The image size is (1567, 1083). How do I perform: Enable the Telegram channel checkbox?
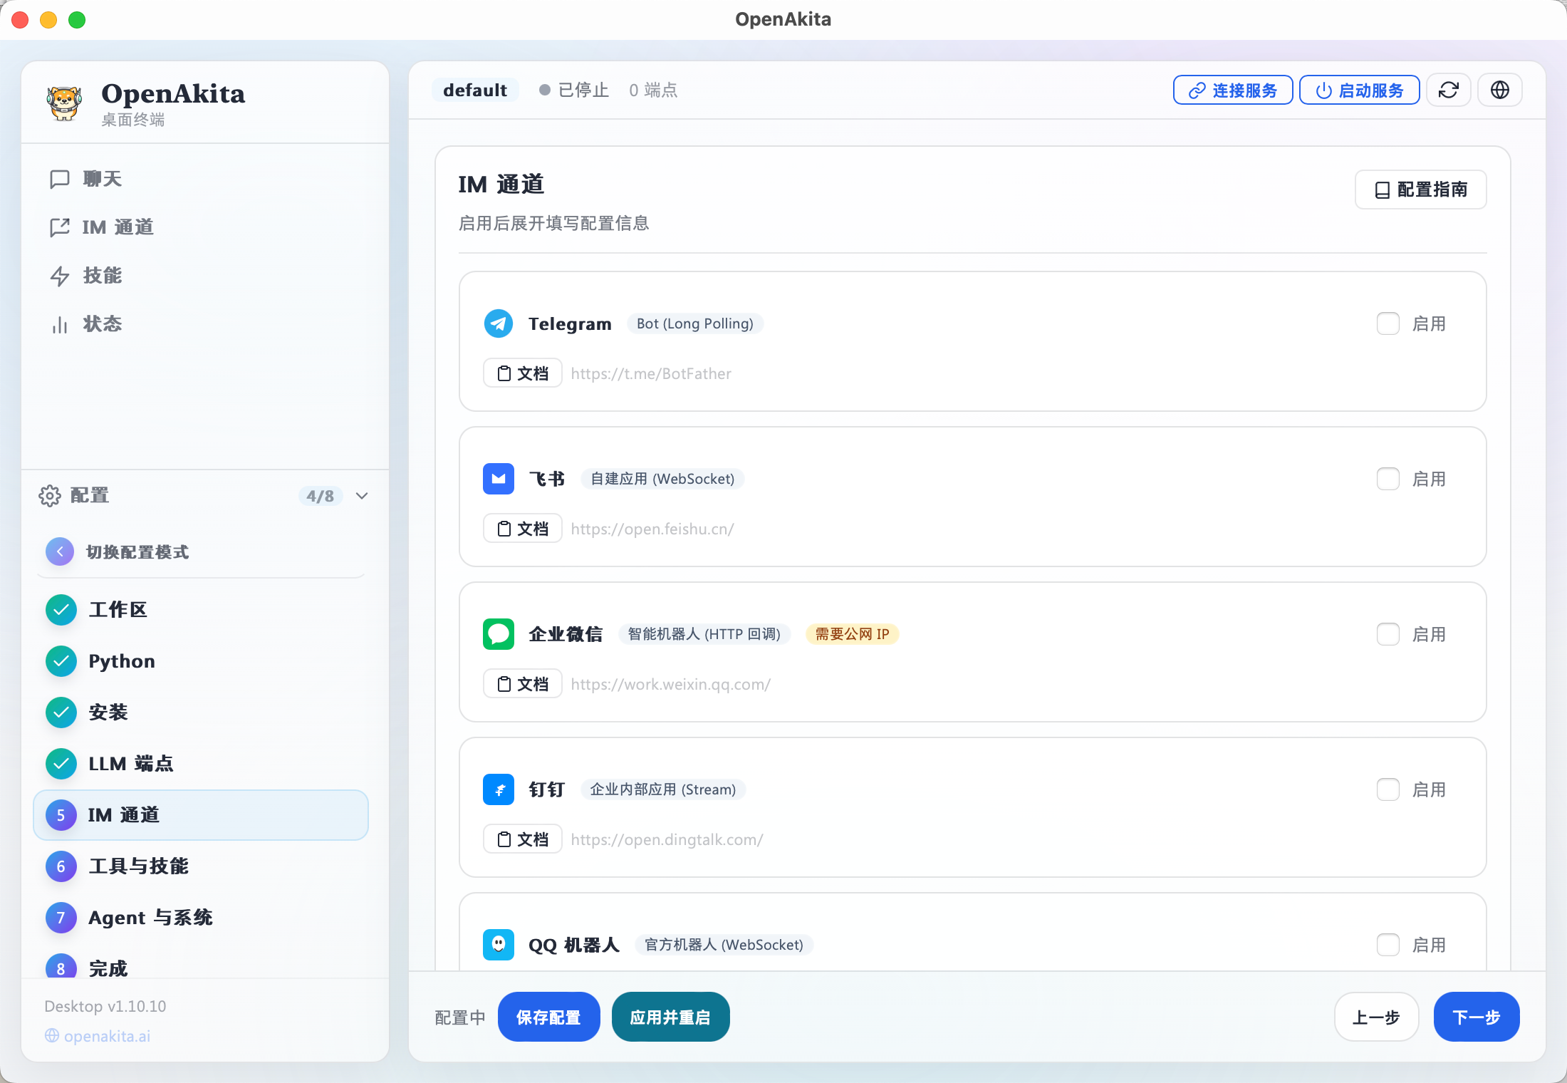pyautogui.click(x=1388, y=323)
